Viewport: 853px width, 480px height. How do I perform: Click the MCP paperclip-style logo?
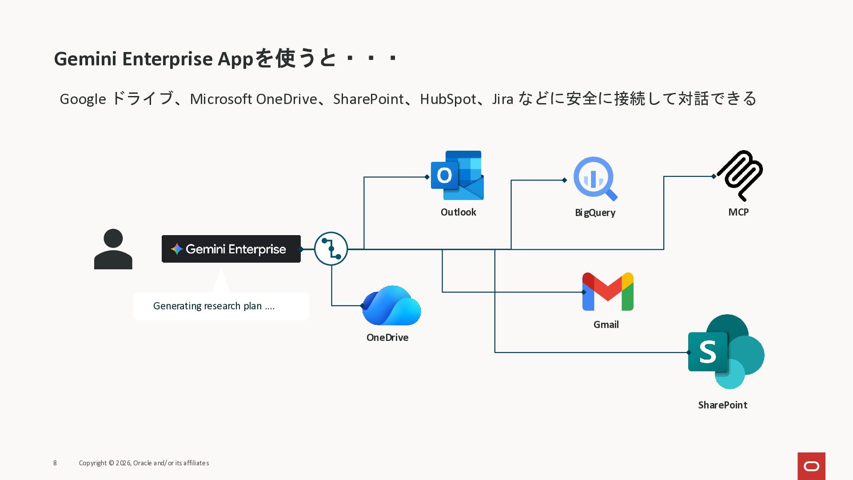coord(740,176)
